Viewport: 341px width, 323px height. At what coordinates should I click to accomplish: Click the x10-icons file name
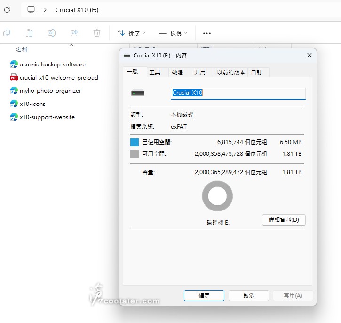click(32, 104)
